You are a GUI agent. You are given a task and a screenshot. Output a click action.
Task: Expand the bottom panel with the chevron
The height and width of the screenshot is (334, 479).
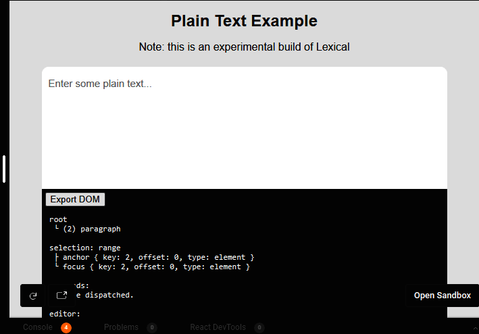point(474,328)
